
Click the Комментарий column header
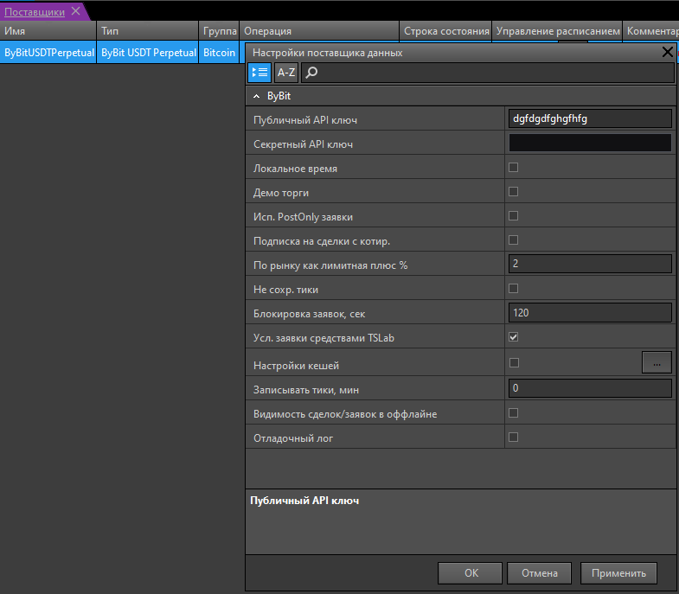(x=650, y=31)
